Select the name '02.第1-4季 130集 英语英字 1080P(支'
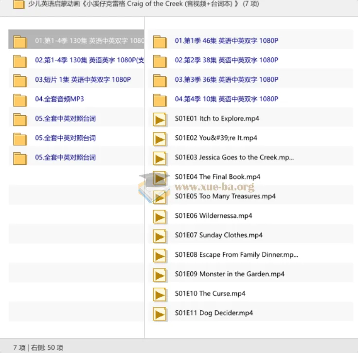Viewport: 358px width, 353px height. point(89,60)
